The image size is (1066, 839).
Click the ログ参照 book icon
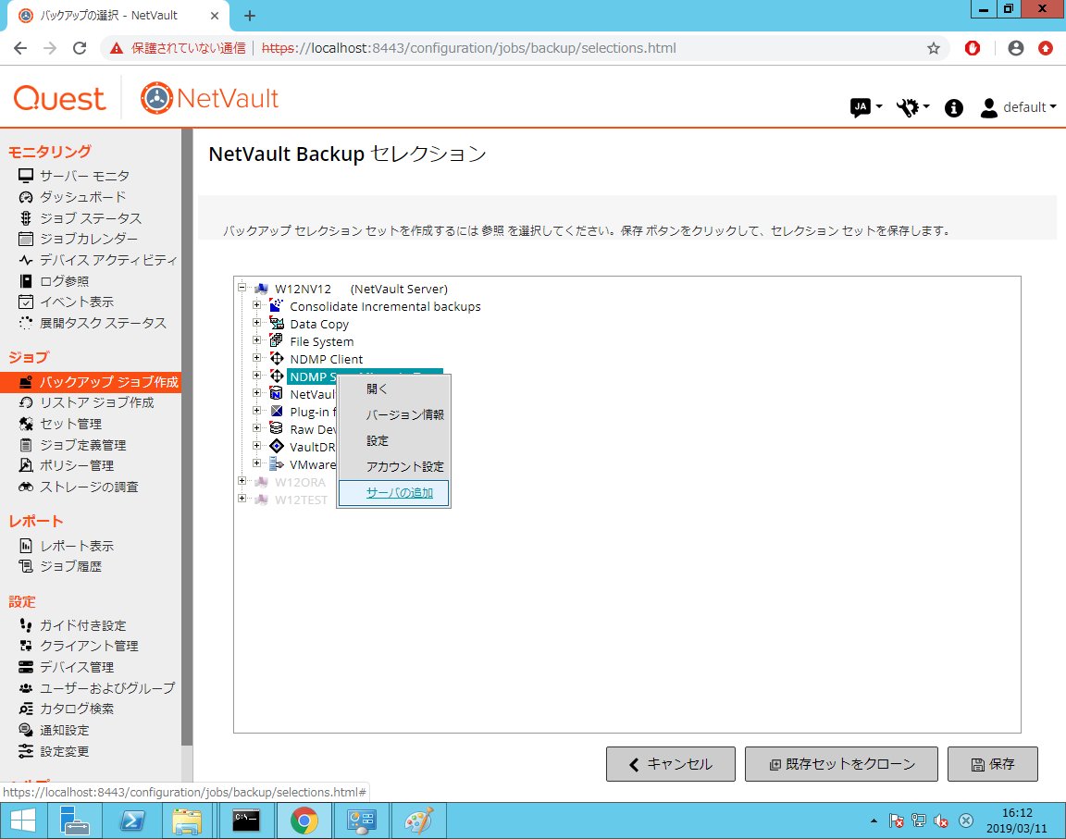tap(26, 281)
